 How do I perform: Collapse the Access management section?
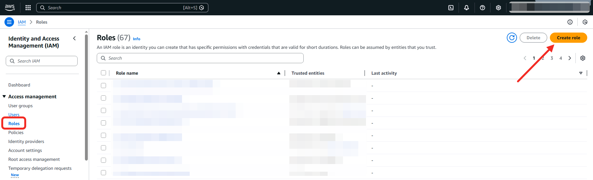(x=4, y=96)
